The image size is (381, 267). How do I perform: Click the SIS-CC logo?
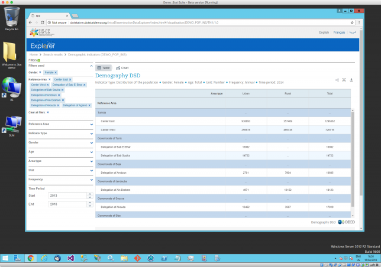click(41, 32)
